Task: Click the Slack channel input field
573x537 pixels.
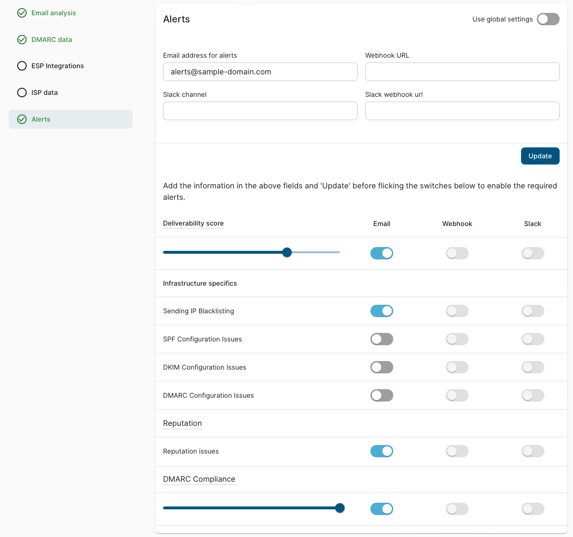Action: pyautogui.click(x=260, y=111)
